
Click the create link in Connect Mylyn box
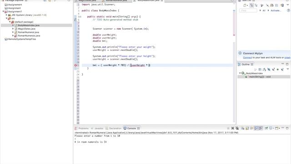tap(287, 58)
